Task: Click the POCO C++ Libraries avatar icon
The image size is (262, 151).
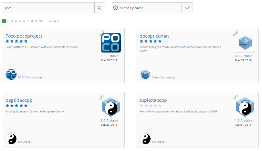Action: click(11, 74)
